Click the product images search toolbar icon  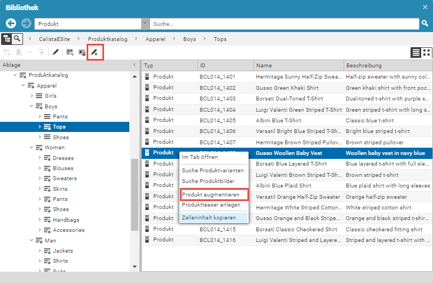[82, 53]
